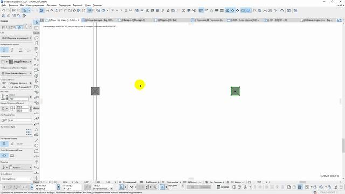Open the Граница Зоны dropdown
This screenshot has height=194, width=345.
click(16, 179)
